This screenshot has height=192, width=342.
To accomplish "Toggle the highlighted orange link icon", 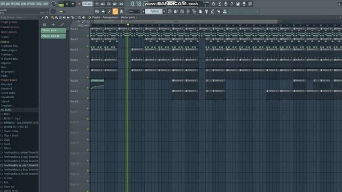I will (115, 11).
